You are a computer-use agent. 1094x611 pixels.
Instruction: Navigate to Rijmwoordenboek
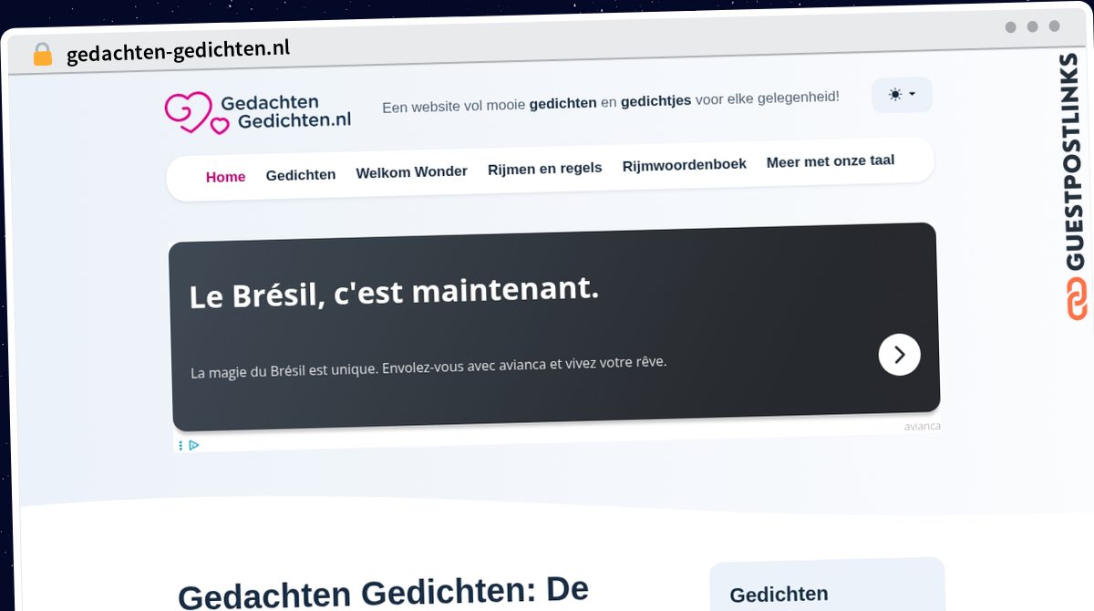(684, 164)
